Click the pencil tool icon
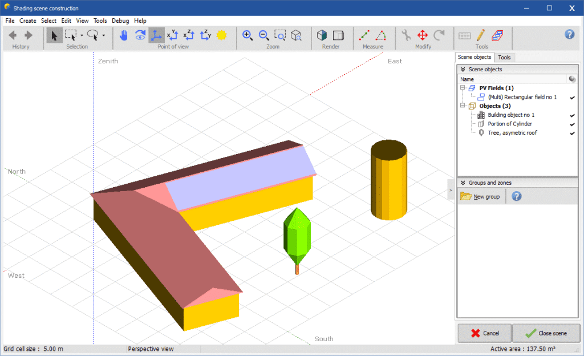Screen dimensions: 584x356 pos(481,35)
